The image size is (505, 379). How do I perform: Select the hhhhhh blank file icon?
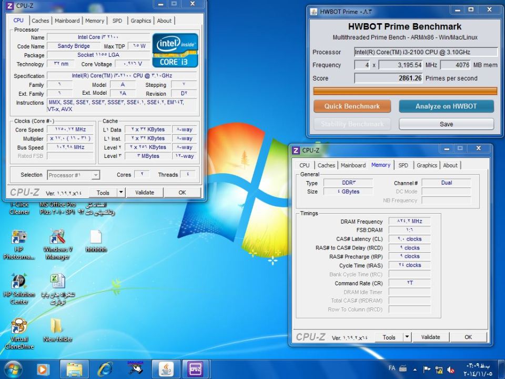(x=96, y=241)
